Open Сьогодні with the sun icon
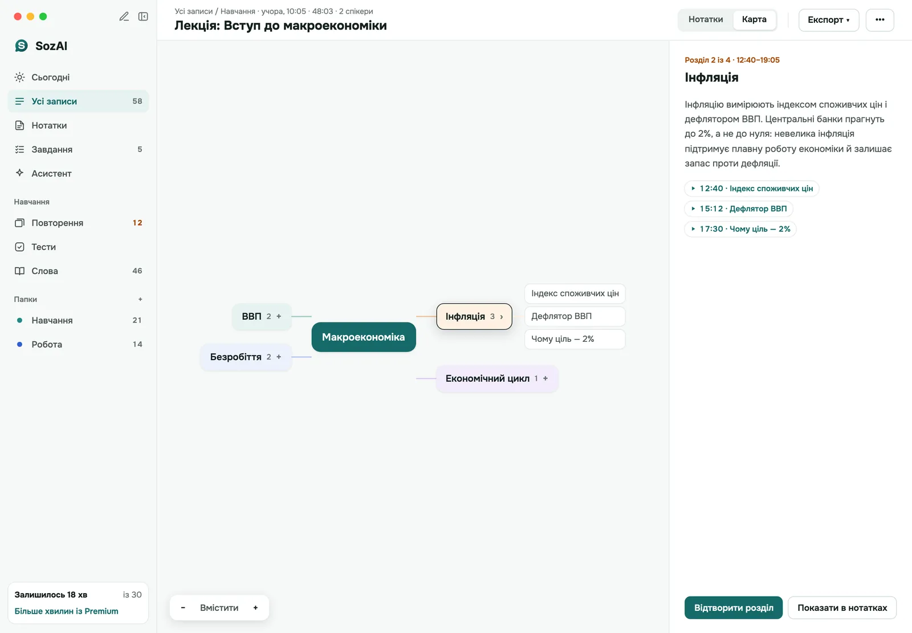 point(78,77)
